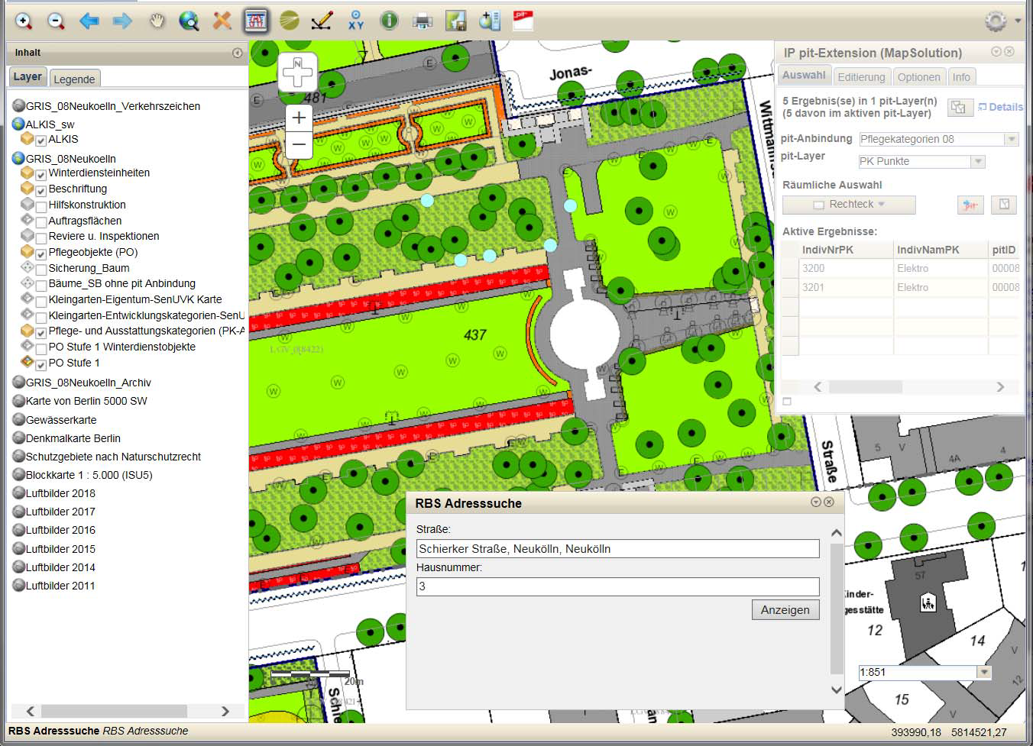Open the pit-Layer PK Punkte dropdown

pyautogui.click(x=978, y=161)
